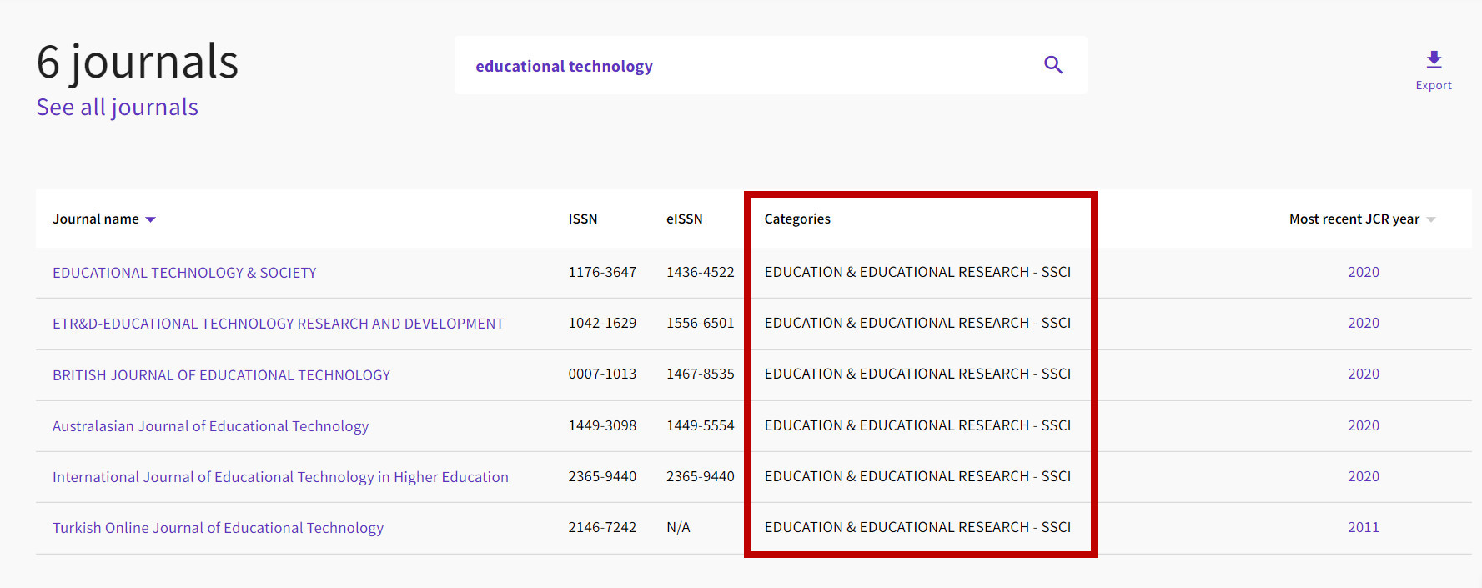Sort by Journal name arrow
Image resolution: width=1482 pixels, height=588 pixels.
[x=150, y=219]
